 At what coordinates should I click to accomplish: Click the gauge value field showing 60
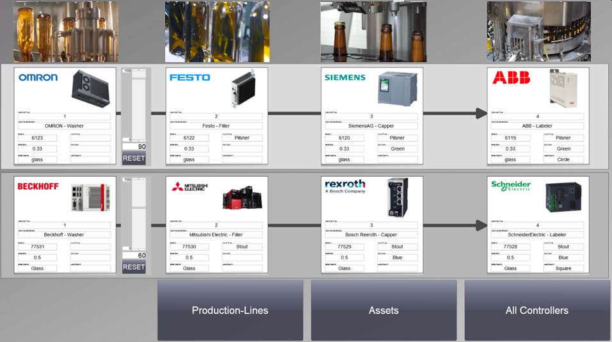[x=134, y=256]
